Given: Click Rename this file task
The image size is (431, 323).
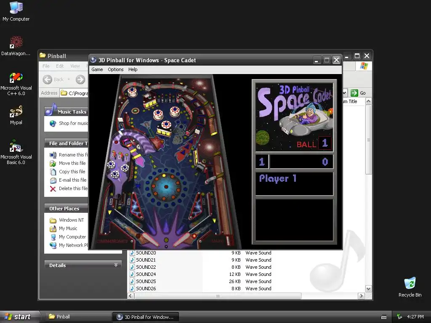Looking at the screenshot, I should tap(73, 155).
